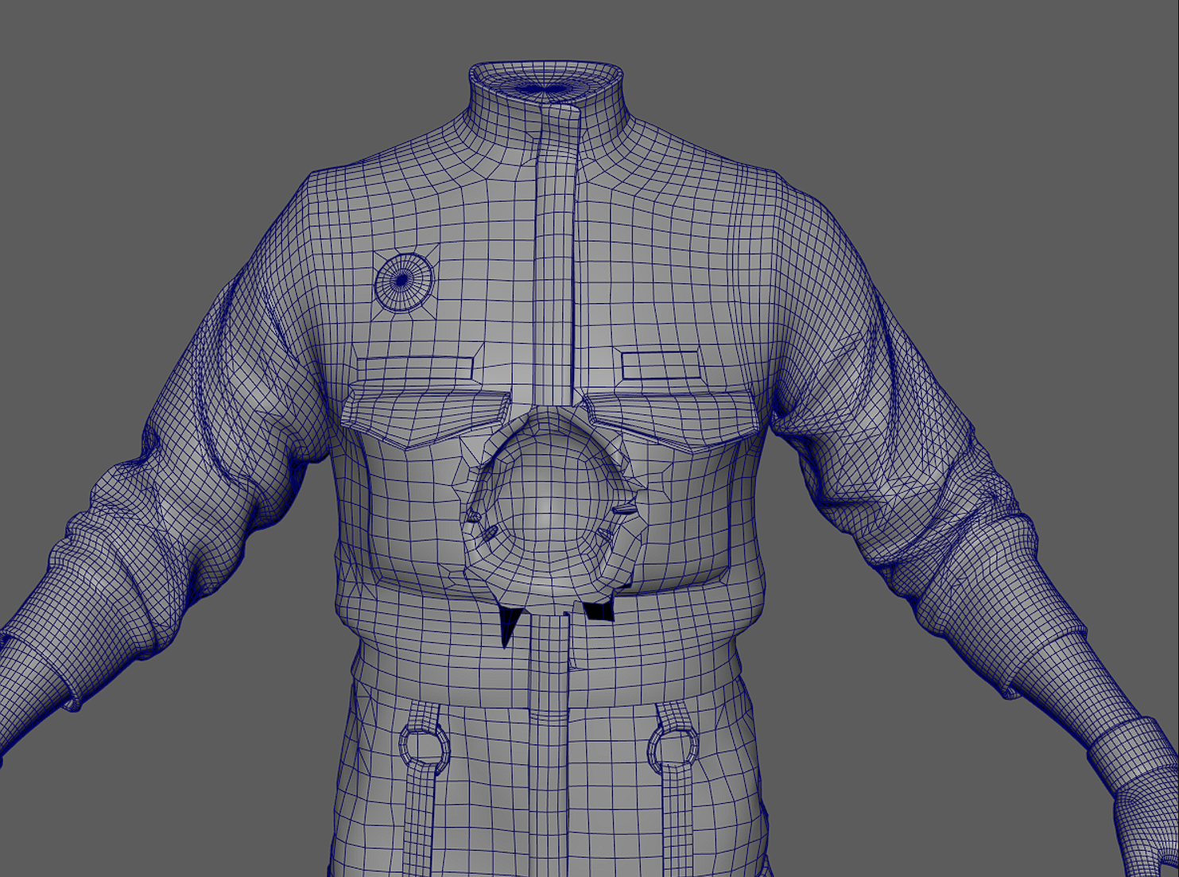
Task: Click the zipper placket below the collar
Action: [556, 254]
